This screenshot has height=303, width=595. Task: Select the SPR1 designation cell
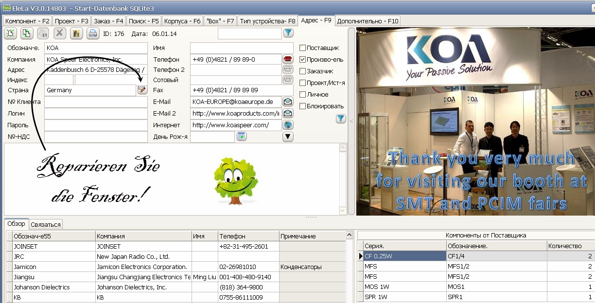[x=496, y=297]
